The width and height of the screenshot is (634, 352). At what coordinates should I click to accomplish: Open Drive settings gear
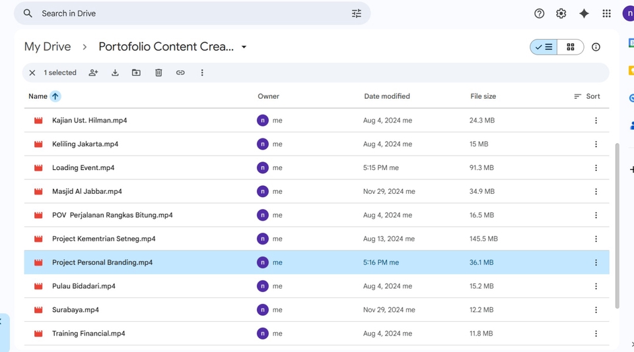coord(561,13)
